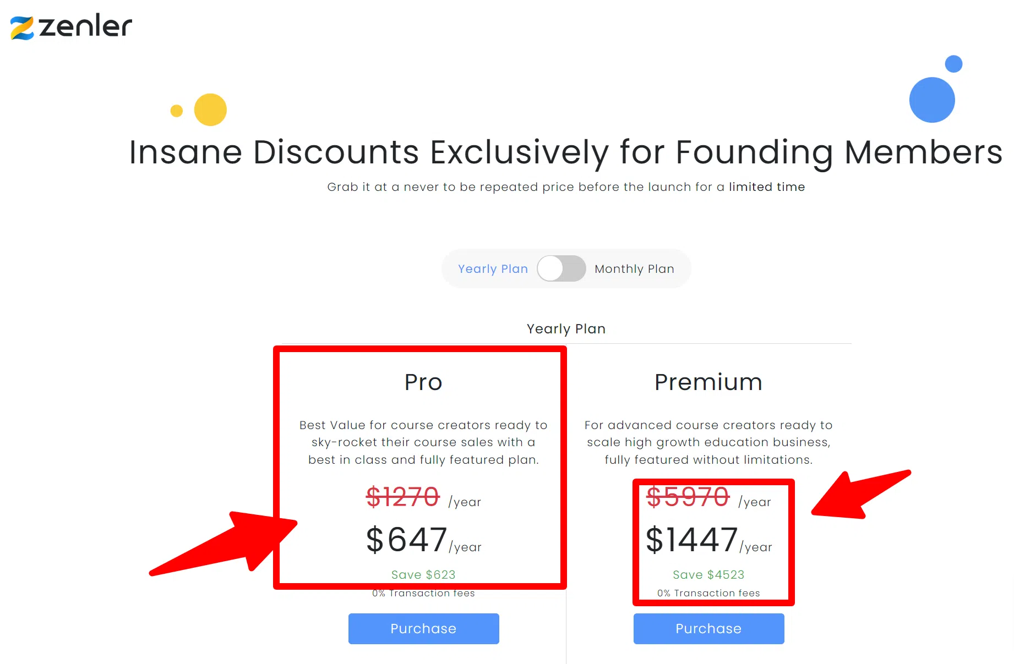Click the small yellow dot
The height and width of the screenshot is (664, 1014).
click(x=177, y=111)
